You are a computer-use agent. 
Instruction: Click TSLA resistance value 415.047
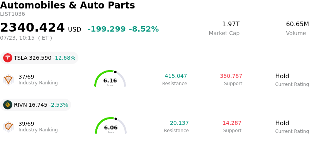point(176,76)
